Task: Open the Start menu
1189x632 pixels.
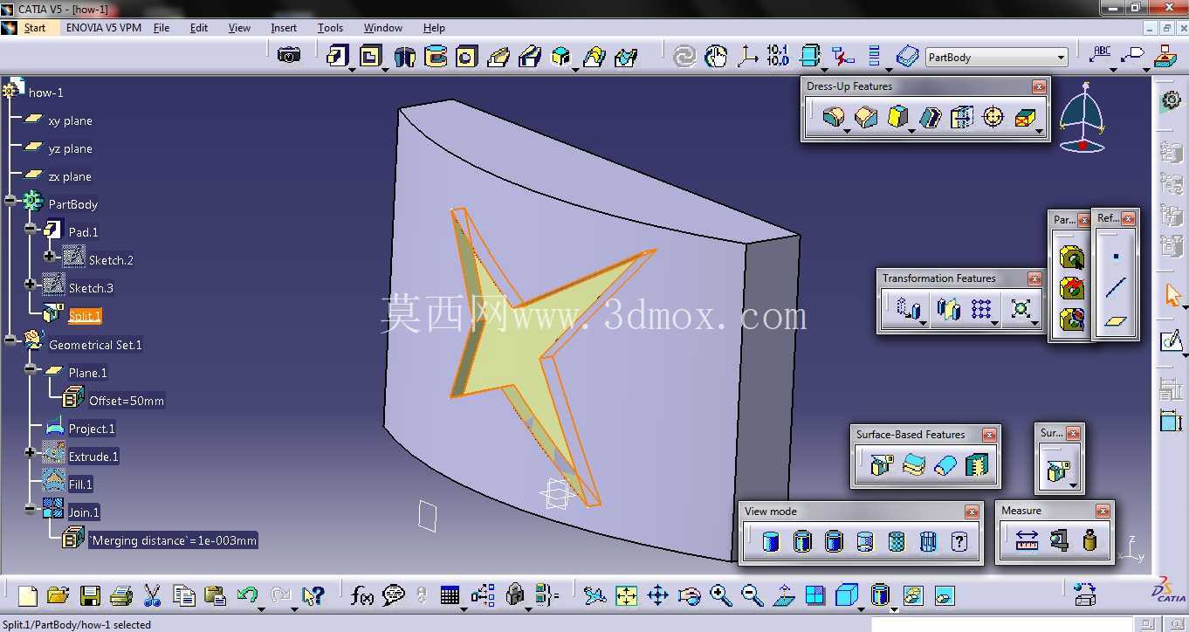Action: 35,28
